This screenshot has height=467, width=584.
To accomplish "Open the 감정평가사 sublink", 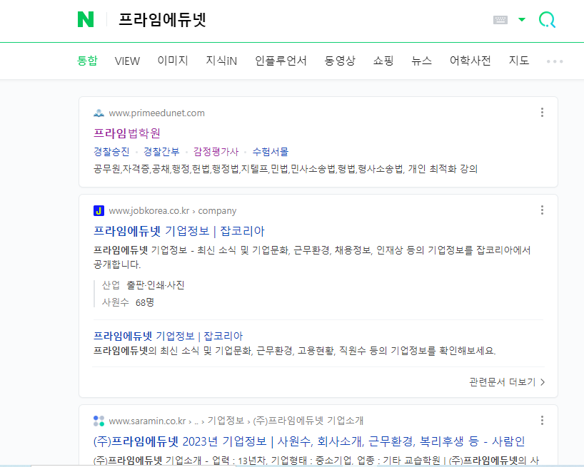I will click(216, 152).
